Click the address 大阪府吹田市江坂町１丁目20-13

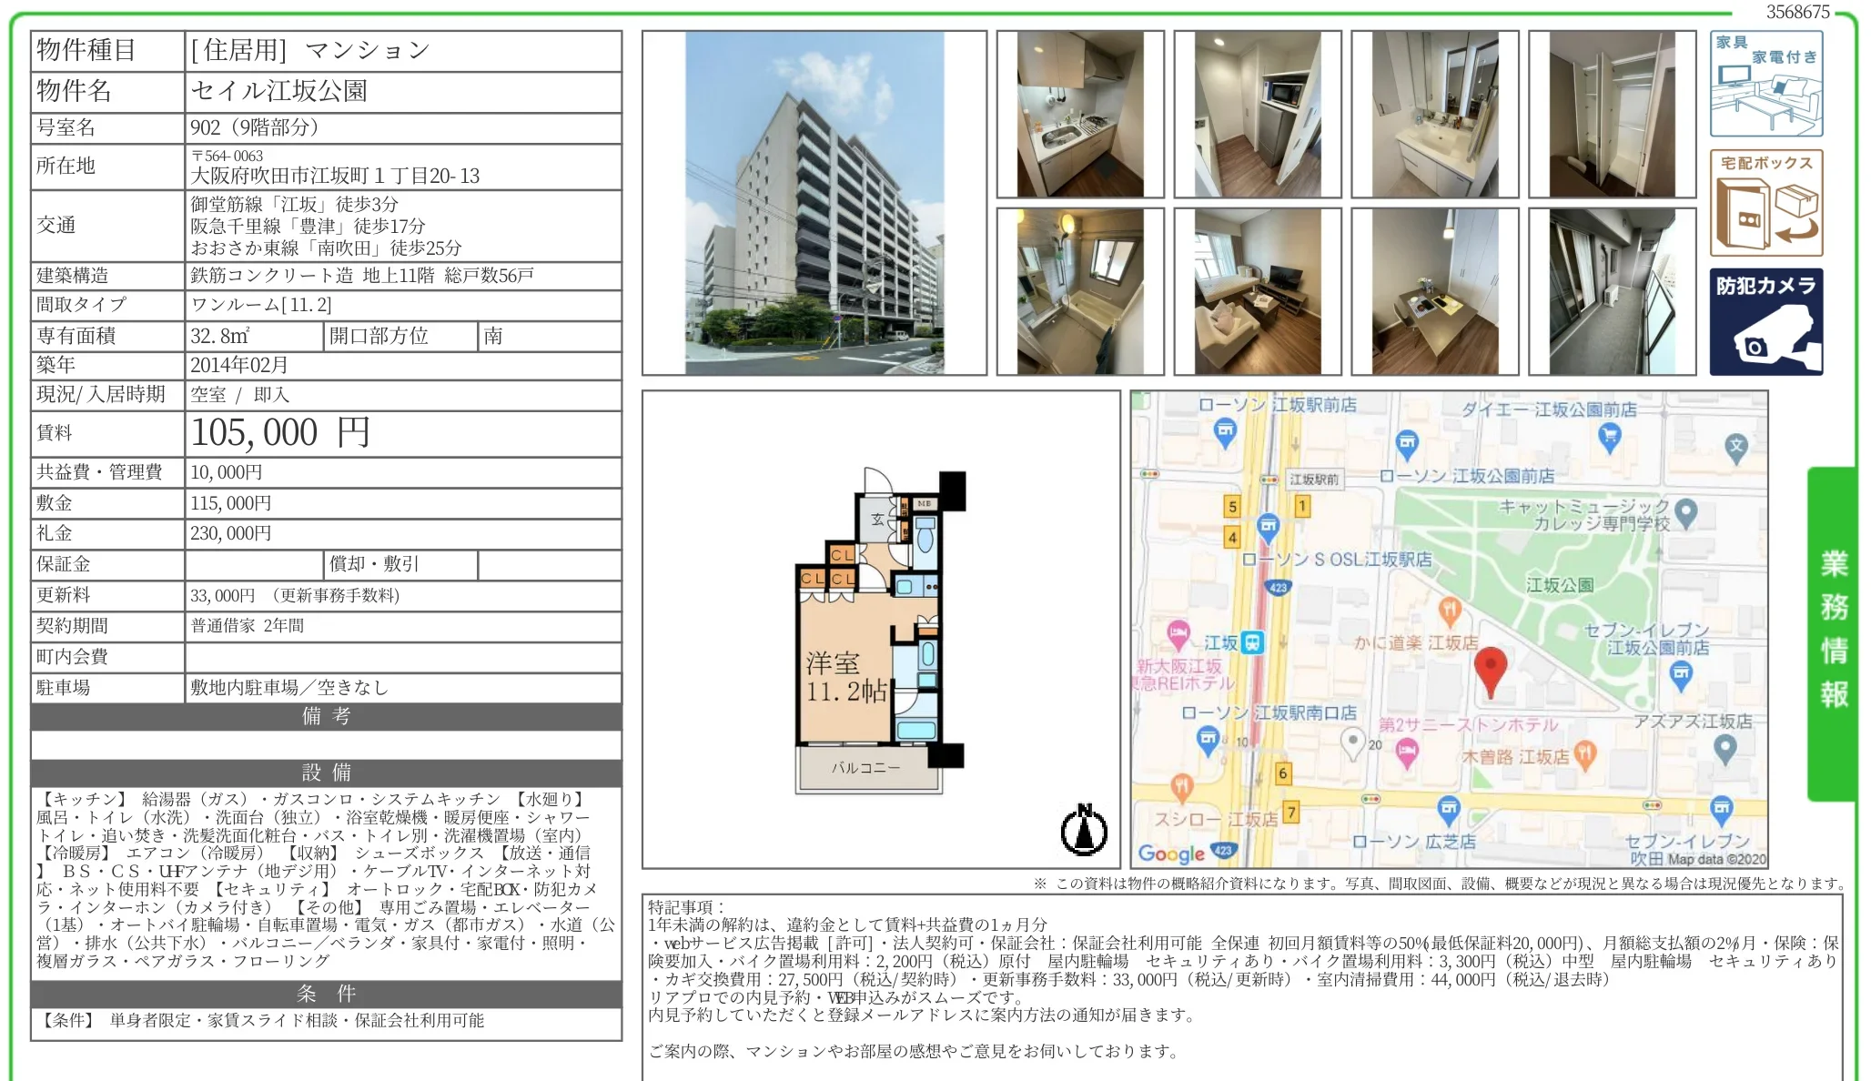335,176
